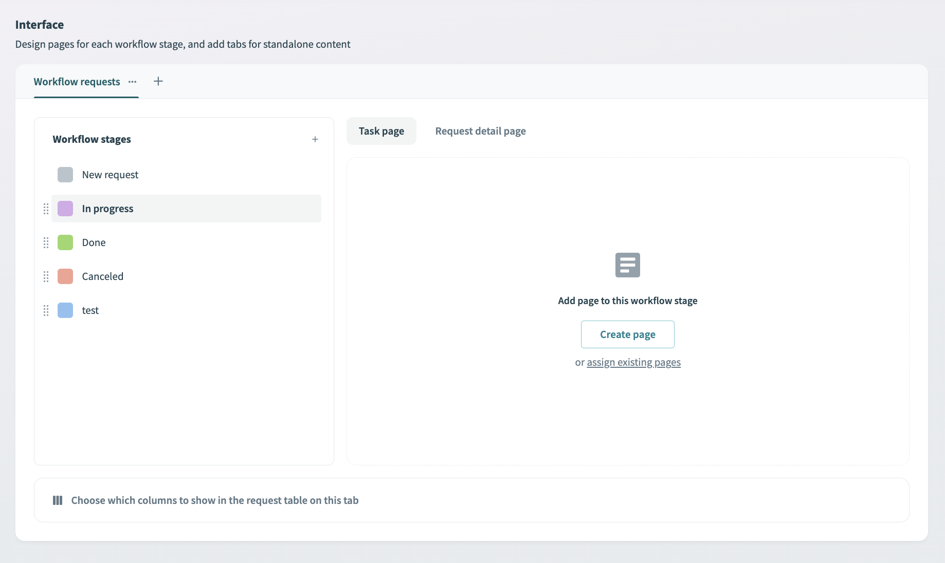Click the Create page button
This screenshot has height=563, width=945.
[627, 334]
